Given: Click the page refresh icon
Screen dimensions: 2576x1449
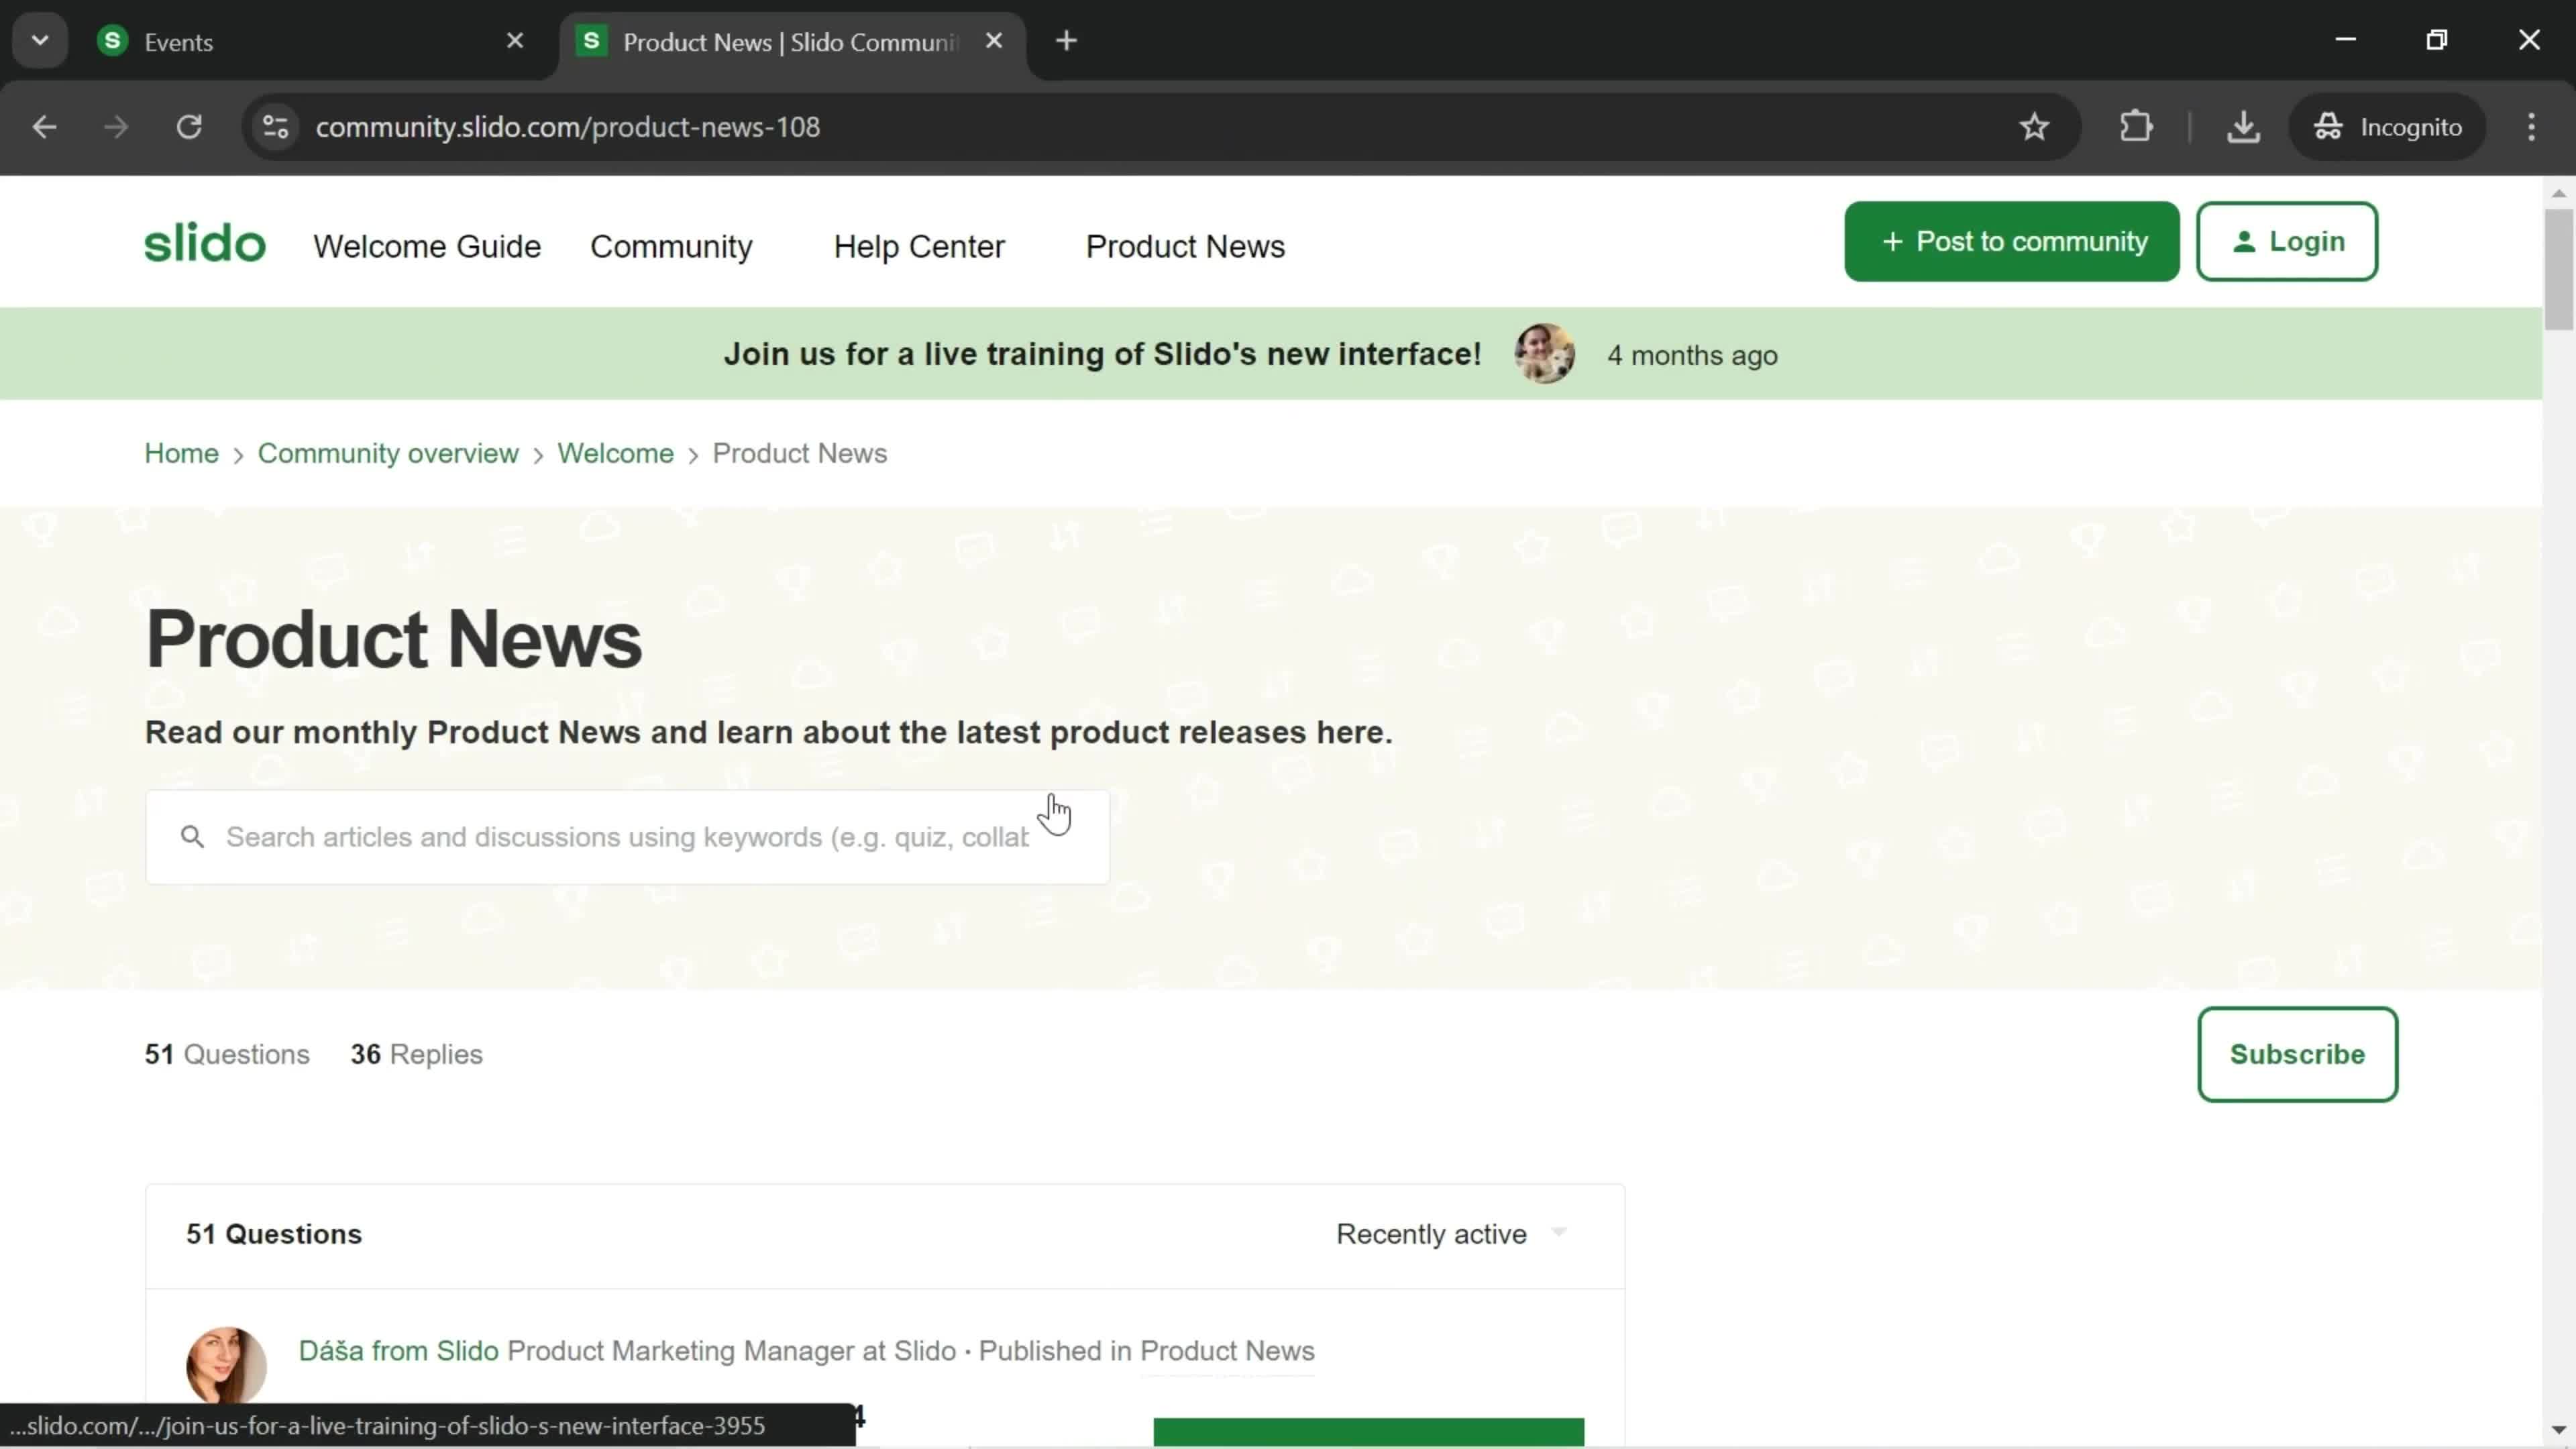Looking at the screenshot, I should pyautogui.click(x=189, y=125).
